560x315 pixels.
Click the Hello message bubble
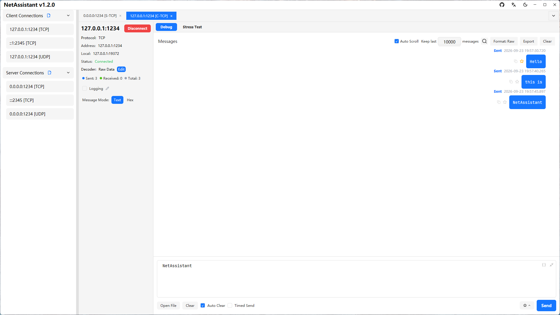click(536, 61)
